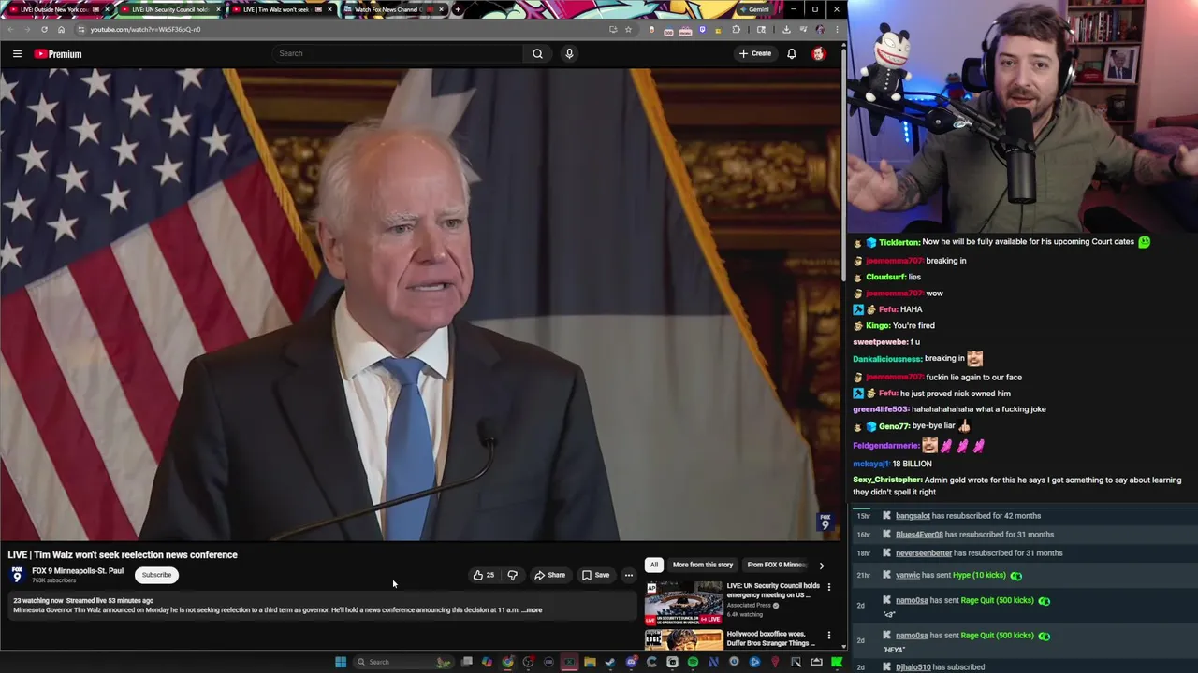Open browser extensions puzzle icon
Image resolution: width=1198 pixels, height=673 pixels.
click(x=736, y=29)
